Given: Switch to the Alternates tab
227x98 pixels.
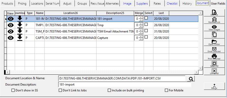Looking at the screenshot, I should click(x=112, y=4).
